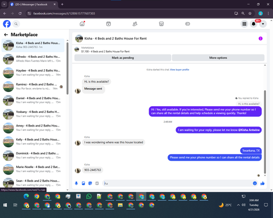
Task: Open Daniel conversation in list
Action: tap(33, 100)
